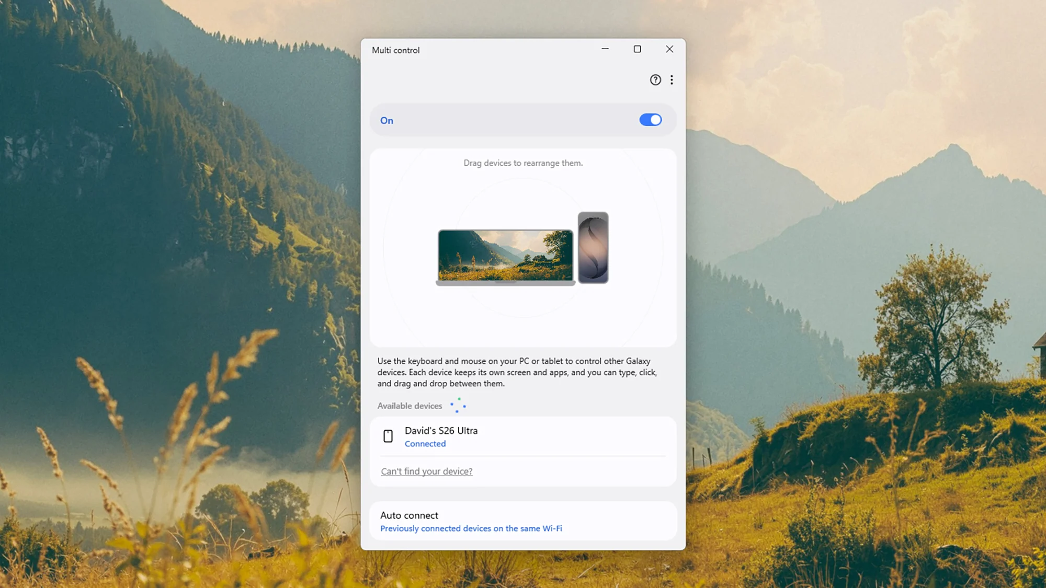Click "Previously connected devices on the same Wi-Fi"

[x=471, y=528]
